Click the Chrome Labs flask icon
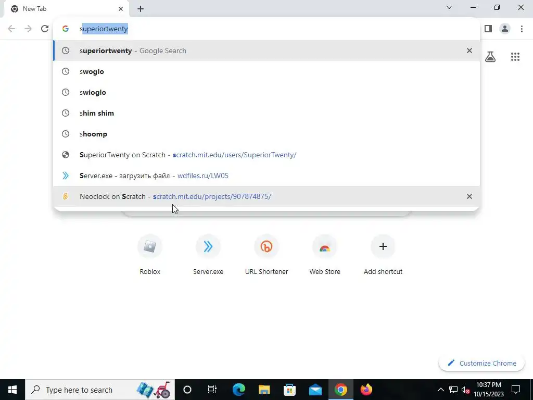 (490, 56)
